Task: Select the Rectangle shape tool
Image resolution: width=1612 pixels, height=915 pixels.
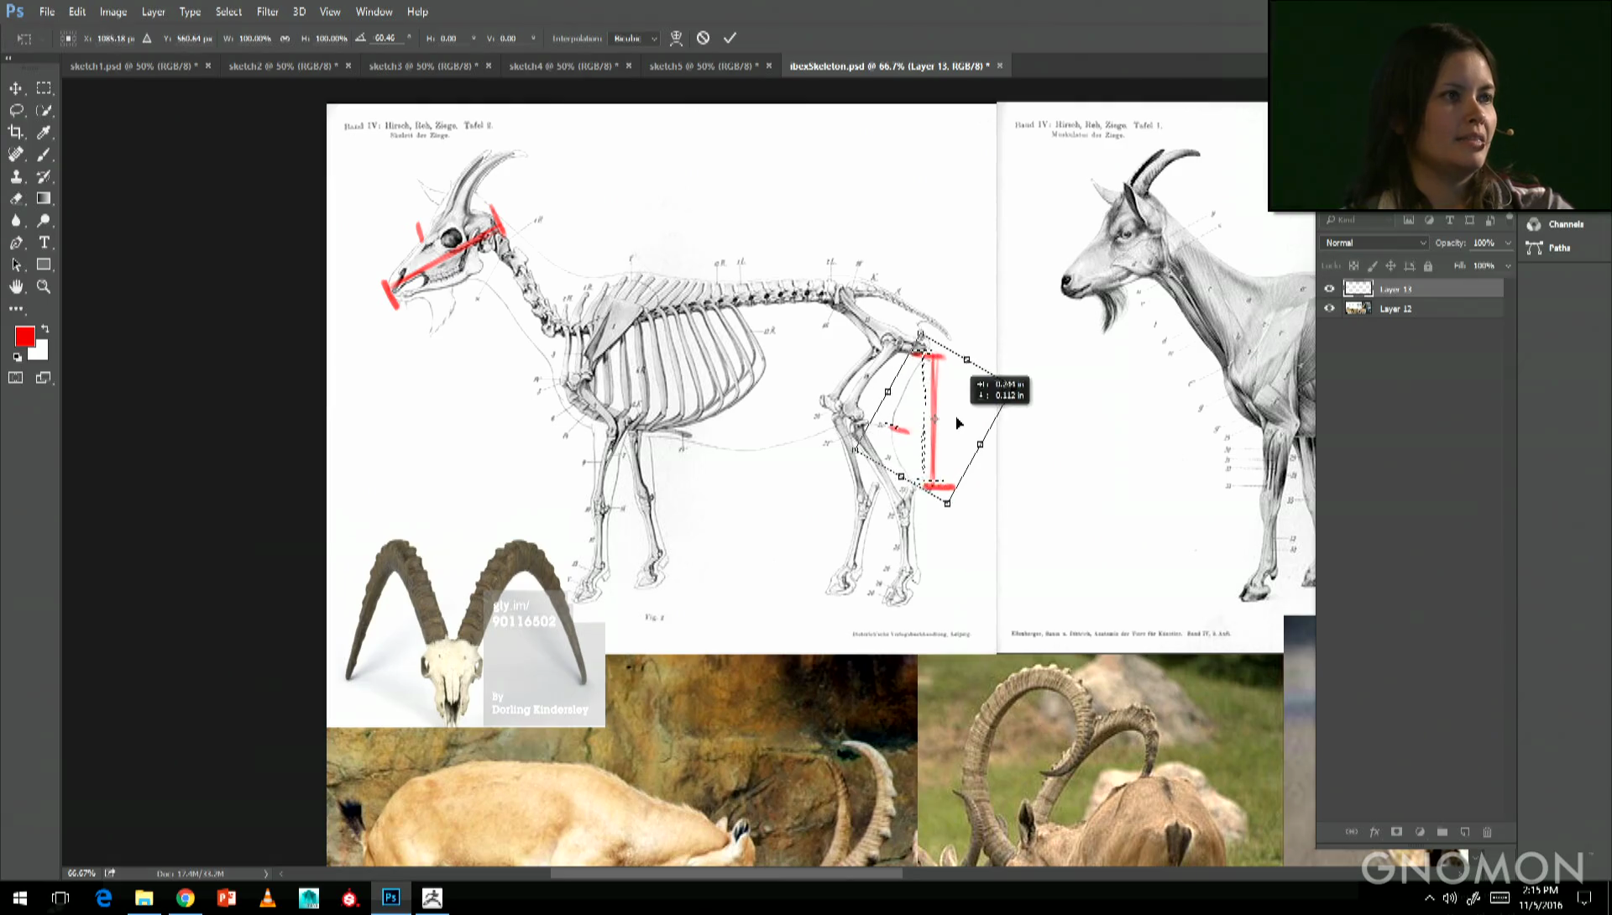Action: pos(44,264)
